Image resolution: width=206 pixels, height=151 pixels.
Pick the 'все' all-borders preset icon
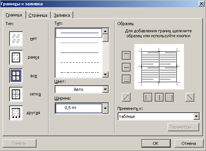click(16, 76)
